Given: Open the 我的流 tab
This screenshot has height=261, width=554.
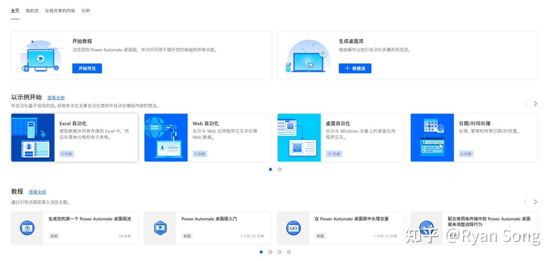Looking at the screenshot, I should pos(32,11).
